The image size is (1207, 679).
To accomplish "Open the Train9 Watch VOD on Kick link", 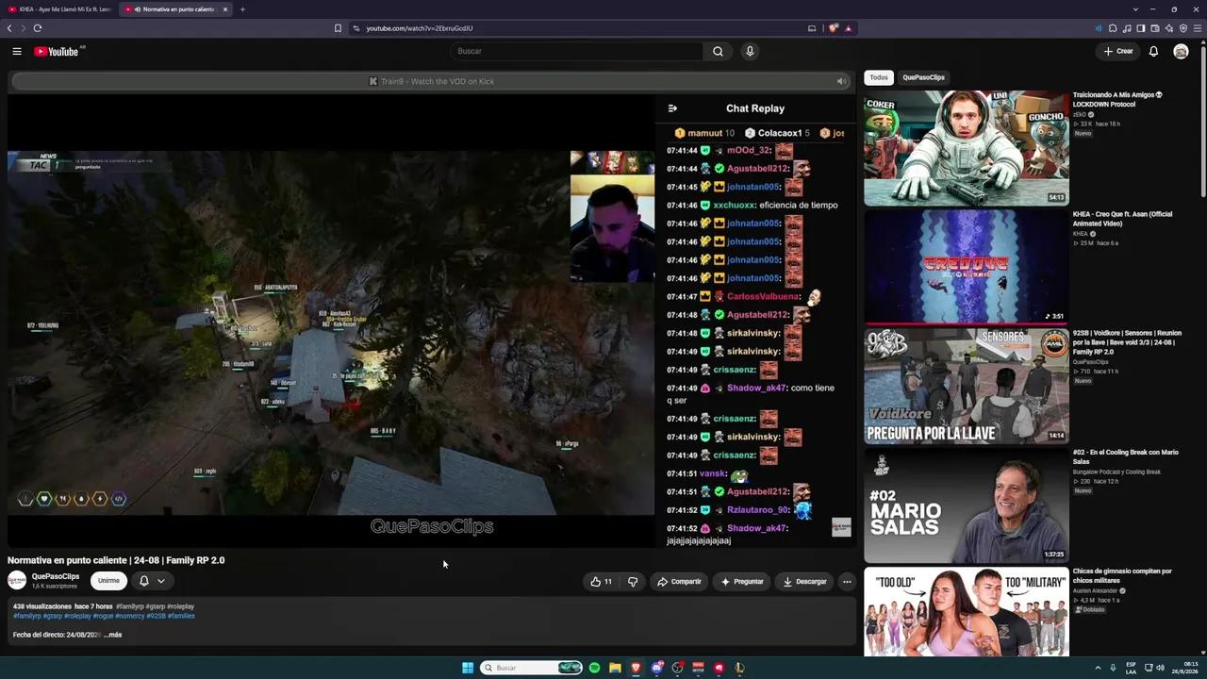I will [431, 81].
